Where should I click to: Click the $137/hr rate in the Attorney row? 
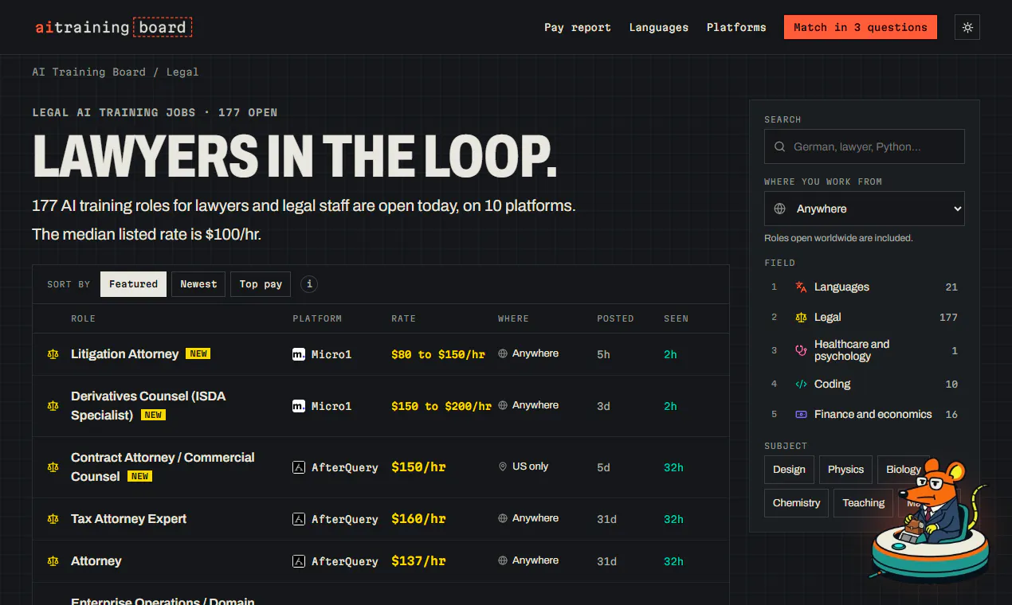pos(418,561)
